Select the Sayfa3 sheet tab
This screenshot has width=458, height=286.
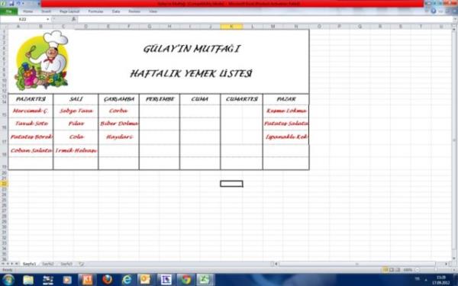pyautogui.click(x=66, y=264)
